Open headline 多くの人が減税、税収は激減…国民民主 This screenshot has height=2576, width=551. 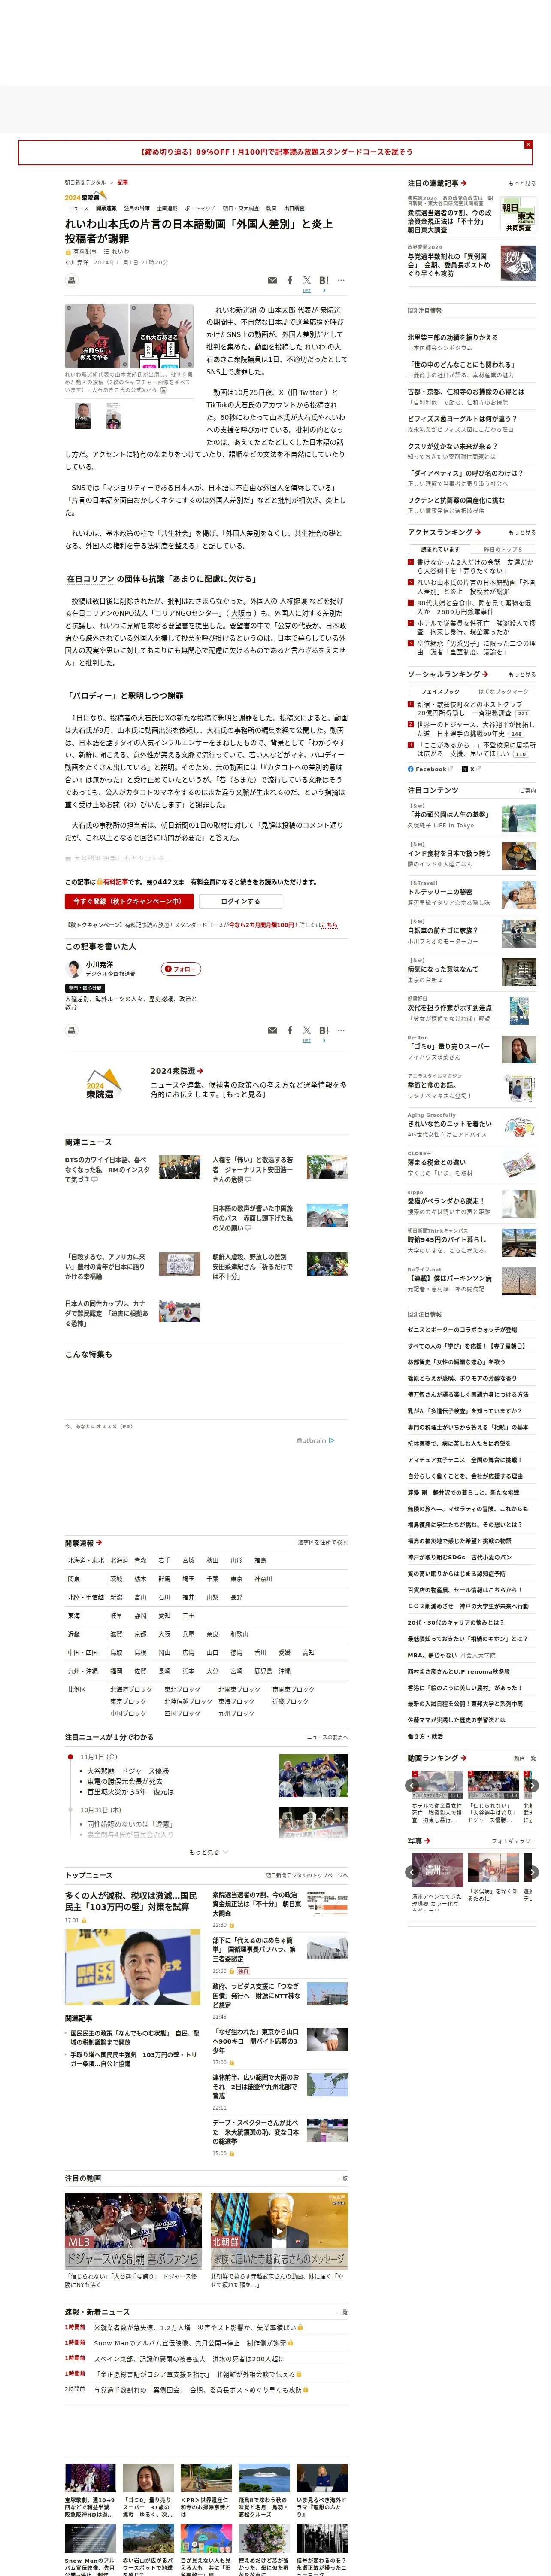[x=131, y=1901]
